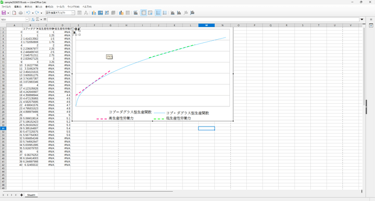
Task: Click the Undo icon
Action: [28, 13]
